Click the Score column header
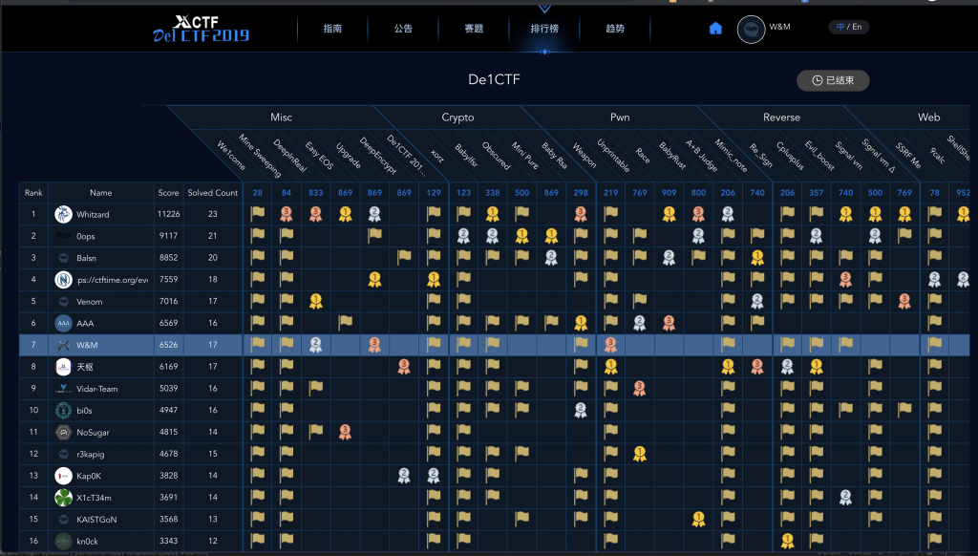Screen dimensions: 978x556 [x=168, y=193]
